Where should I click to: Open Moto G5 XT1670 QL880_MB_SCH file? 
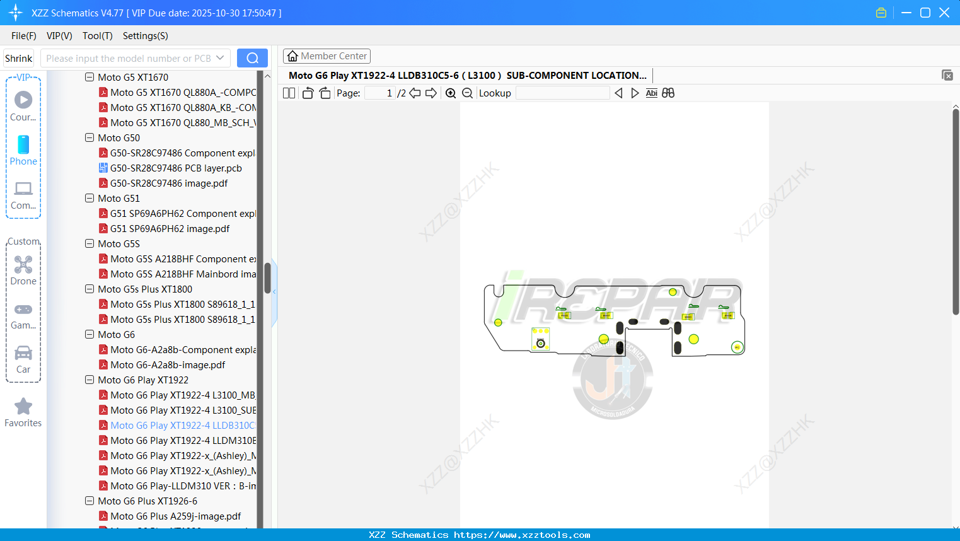[x=183, y=123]
